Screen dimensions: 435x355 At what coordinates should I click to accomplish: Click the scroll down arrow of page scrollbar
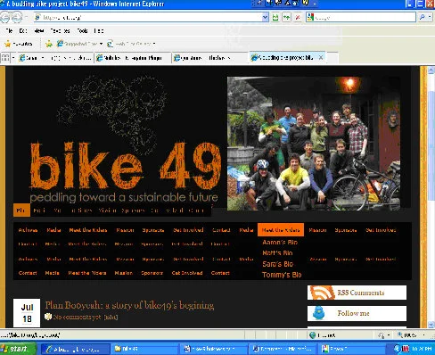coord(431,325)
